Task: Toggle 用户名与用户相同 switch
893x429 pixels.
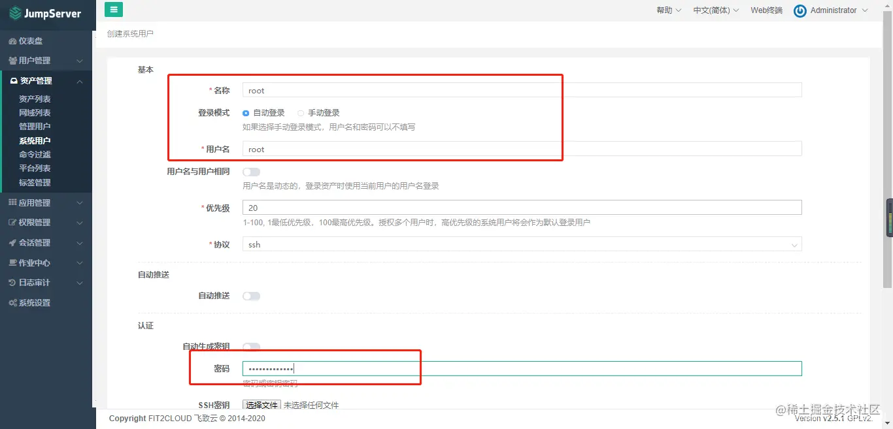Action: point(251,172)
